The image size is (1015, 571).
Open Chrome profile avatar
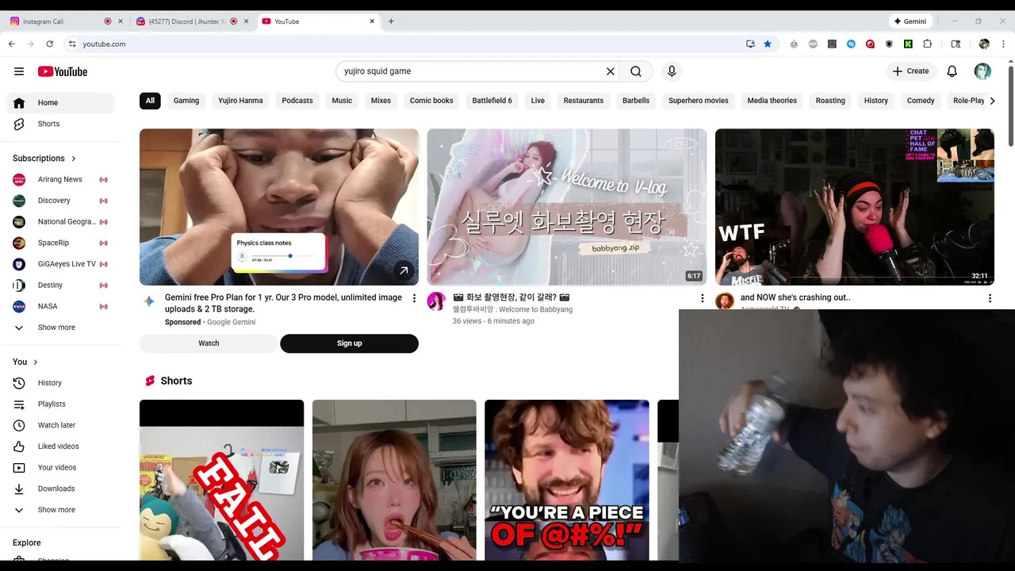click(x=984, y=44)
